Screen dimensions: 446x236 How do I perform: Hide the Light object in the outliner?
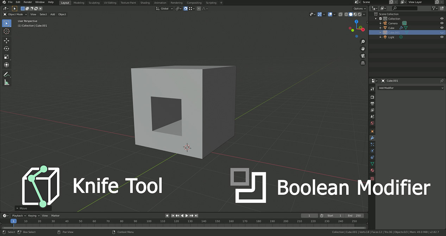pos(442,37)
